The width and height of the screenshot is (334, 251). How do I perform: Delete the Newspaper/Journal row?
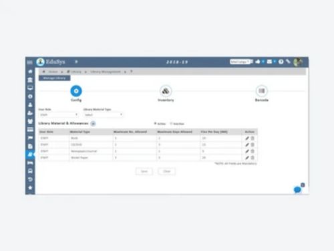pyautogui.click(x=253, y=151)
